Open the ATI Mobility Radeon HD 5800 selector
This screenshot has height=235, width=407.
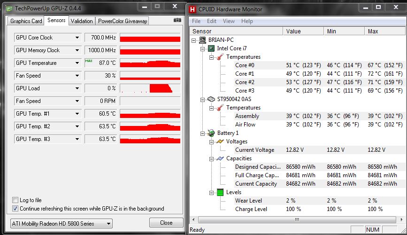click(x=61, y=223)
